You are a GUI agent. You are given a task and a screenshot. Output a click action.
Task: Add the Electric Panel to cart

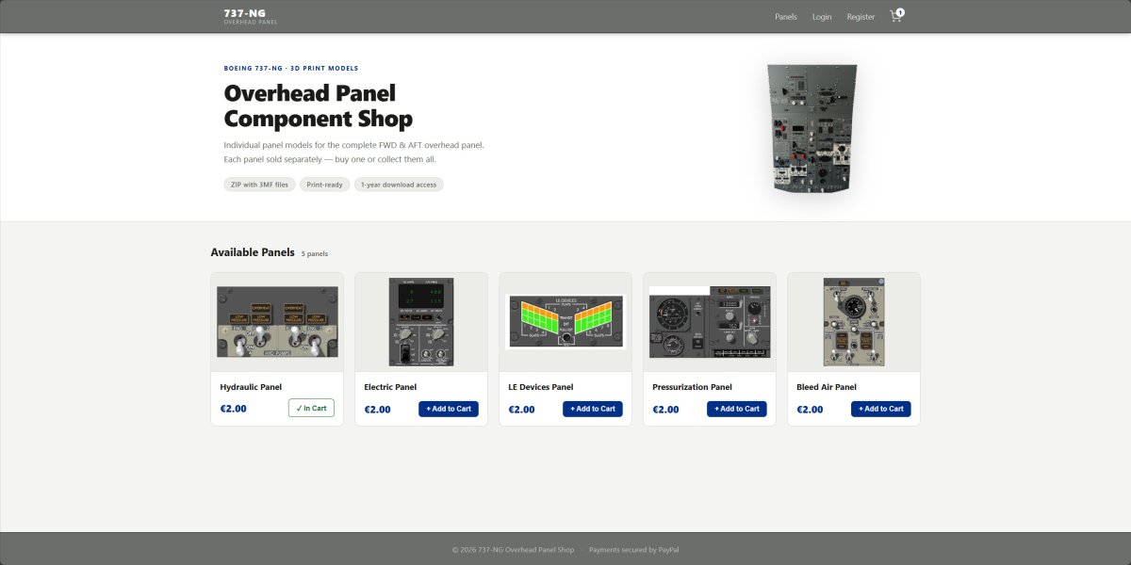(449, 409)
